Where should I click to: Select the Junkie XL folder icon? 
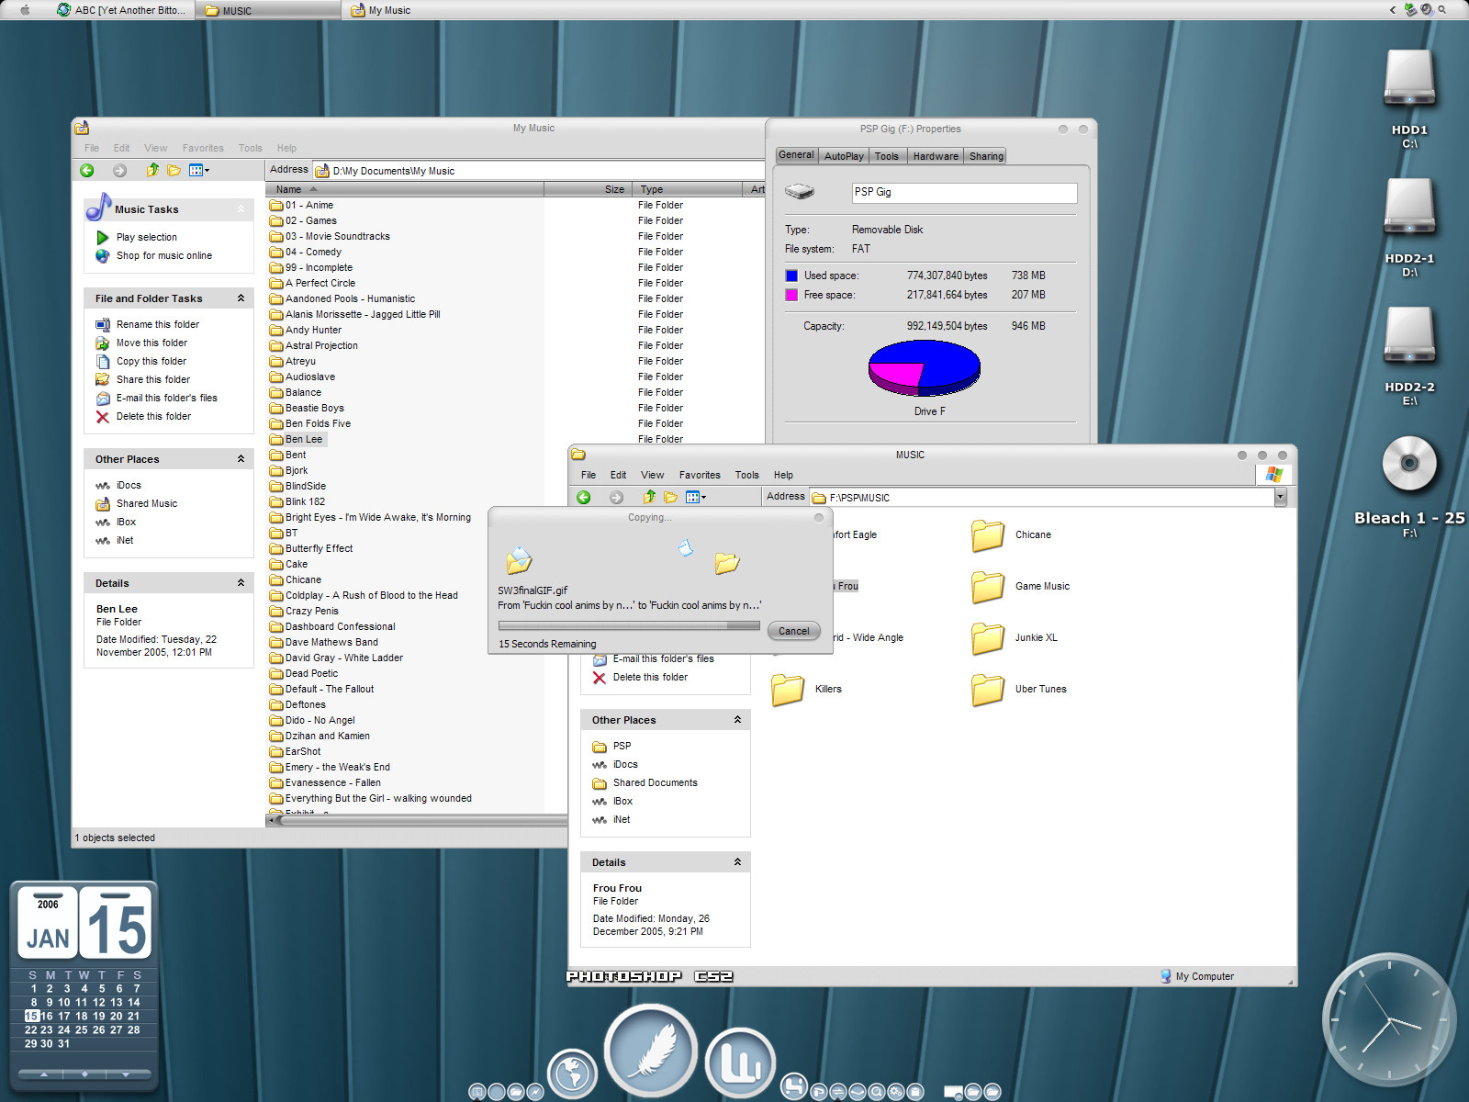click(x=988, y=638)
